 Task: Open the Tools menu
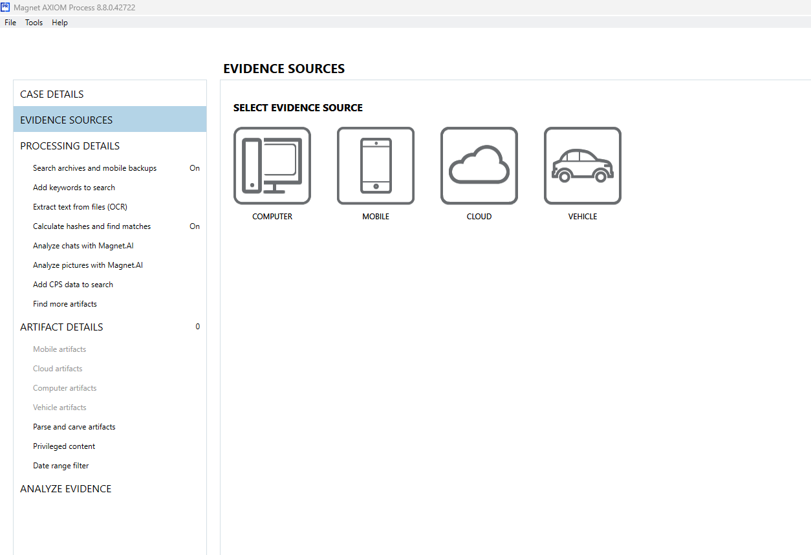pyautogui.click(x=34, y=23)
